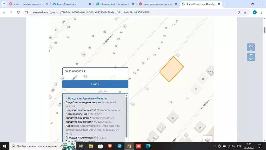Open the Chrome tab search dropdown
Screen dimensions: 266x150
(x=4, y=4)
